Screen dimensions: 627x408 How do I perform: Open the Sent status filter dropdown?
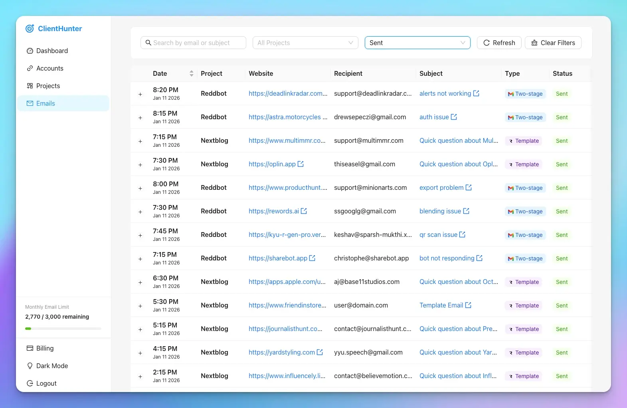417,43
